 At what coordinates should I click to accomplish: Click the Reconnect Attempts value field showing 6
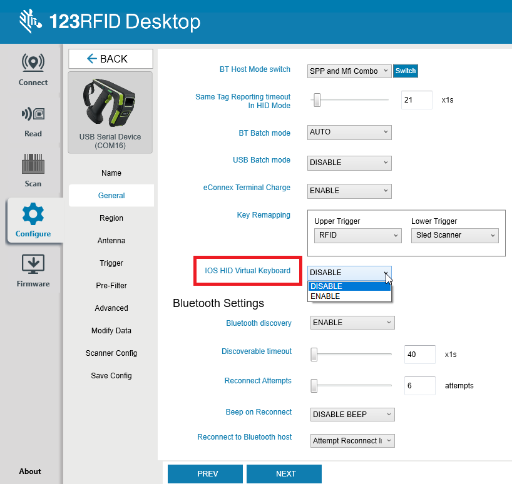(x=419, y=385)
